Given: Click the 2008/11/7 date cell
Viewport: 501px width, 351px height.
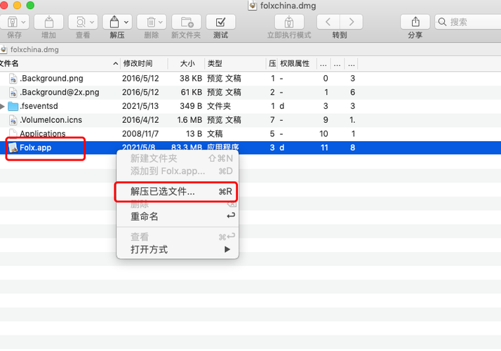Looking at the screenshot, I should tap(140, 133).
